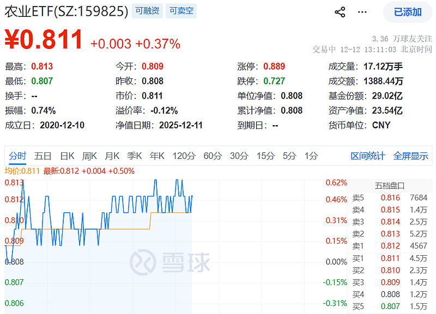Screen dimensions: 436x314
Task: Click the -0.31% right axis label
Action: [335, 303]
